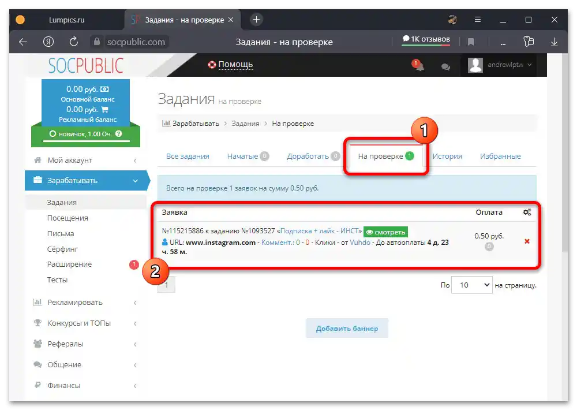Screen dimensions: 577x410
Task: Open the Коммент.: 0 link
Action: tap(280, 243)
